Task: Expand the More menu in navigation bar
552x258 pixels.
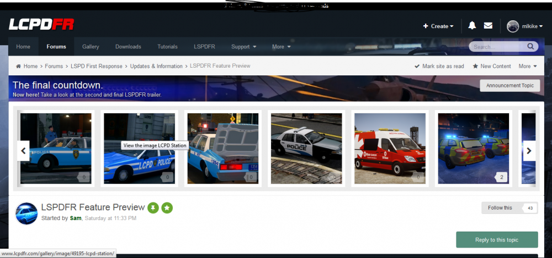Action: (x=282, y=47)
